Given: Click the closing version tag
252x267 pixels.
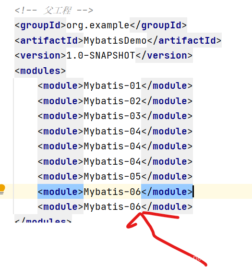Looking at the screenshot, I should pyautogui.click(x=164, y=56).
